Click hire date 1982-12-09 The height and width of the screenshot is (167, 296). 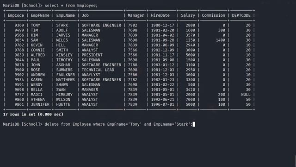[x=162, y=50]
